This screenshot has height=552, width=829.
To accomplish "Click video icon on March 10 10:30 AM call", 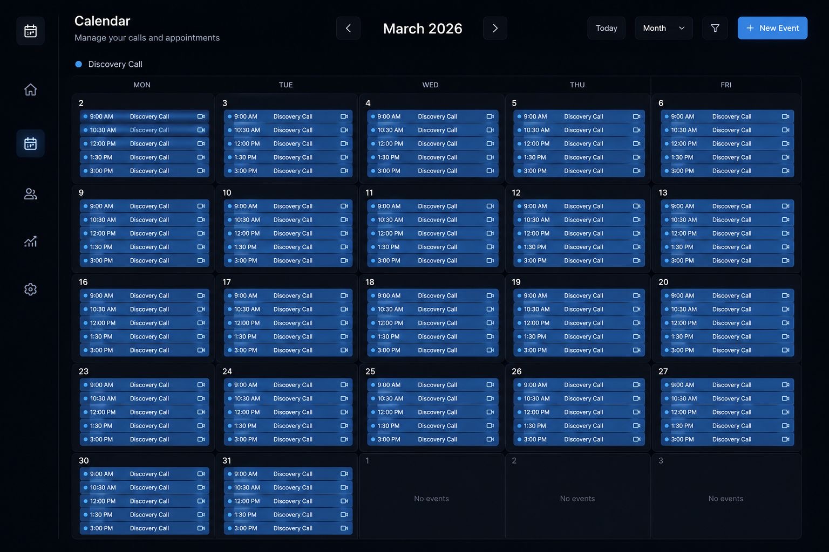I will pyautogui.click(x=344, y=220).
